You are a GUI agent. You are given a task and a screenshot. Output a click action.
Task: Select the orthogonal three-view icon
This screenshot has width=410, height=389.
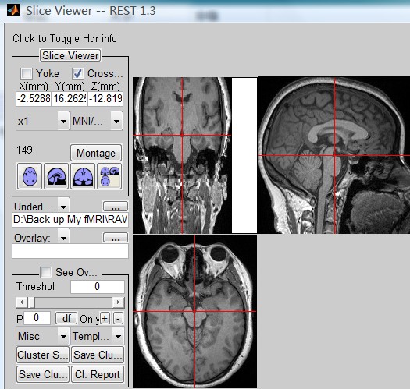coord(109,176)
